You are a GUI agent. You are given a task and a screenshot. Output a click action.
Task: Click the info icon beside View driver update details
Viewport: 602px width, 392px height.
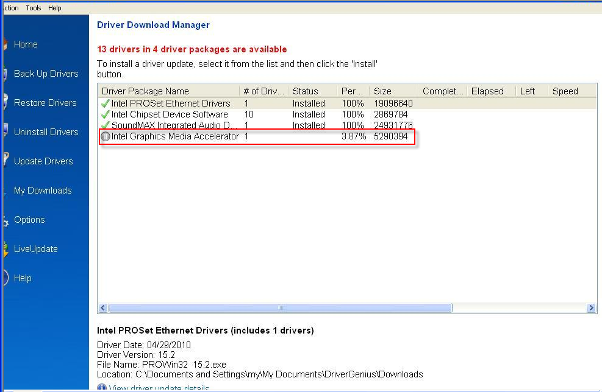pyautogui.click(x=102, y=387)
